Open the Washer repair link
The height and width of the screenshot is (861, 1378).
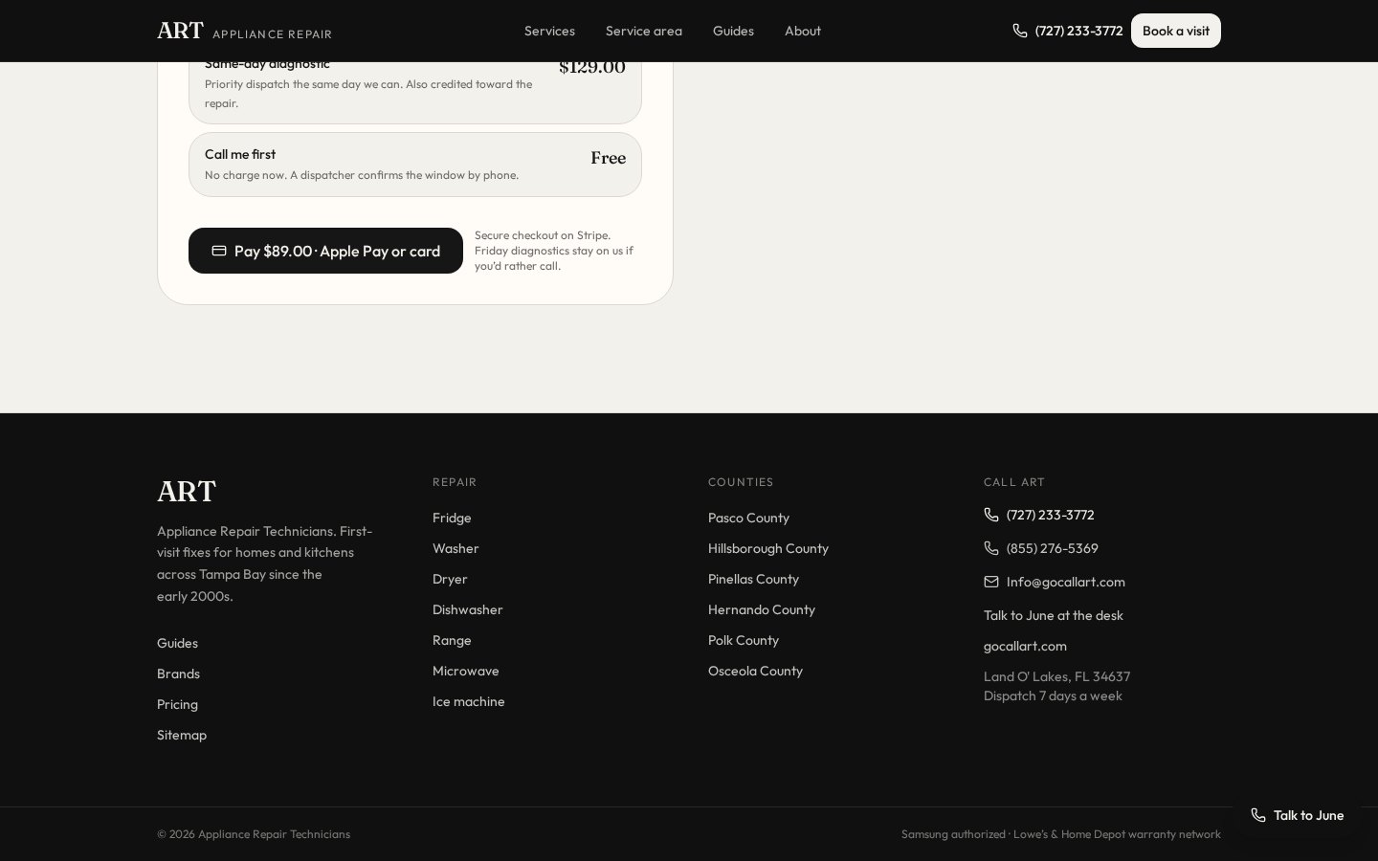pyautogui.click(x=456, y=548)
